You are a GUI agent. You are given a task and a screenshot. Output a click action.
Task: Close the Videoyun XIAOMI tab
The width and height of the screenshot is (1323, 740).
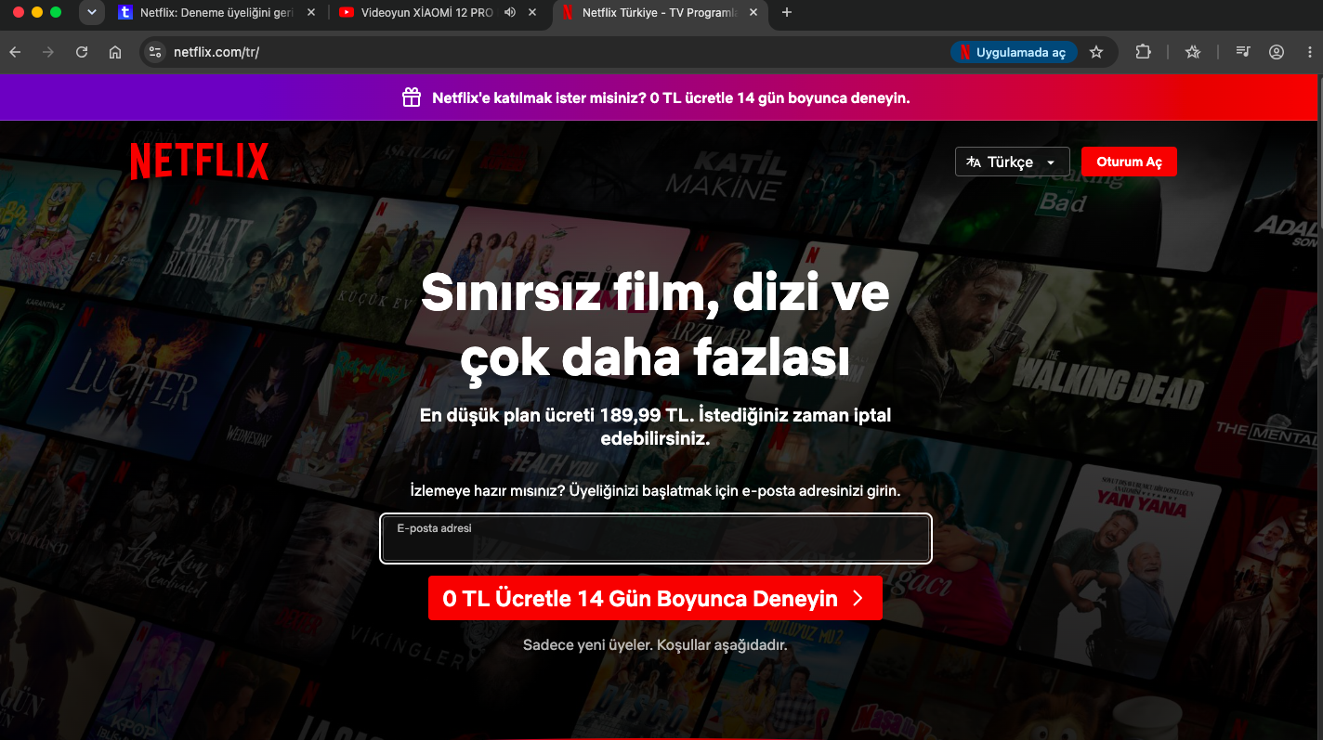(532, 13)
